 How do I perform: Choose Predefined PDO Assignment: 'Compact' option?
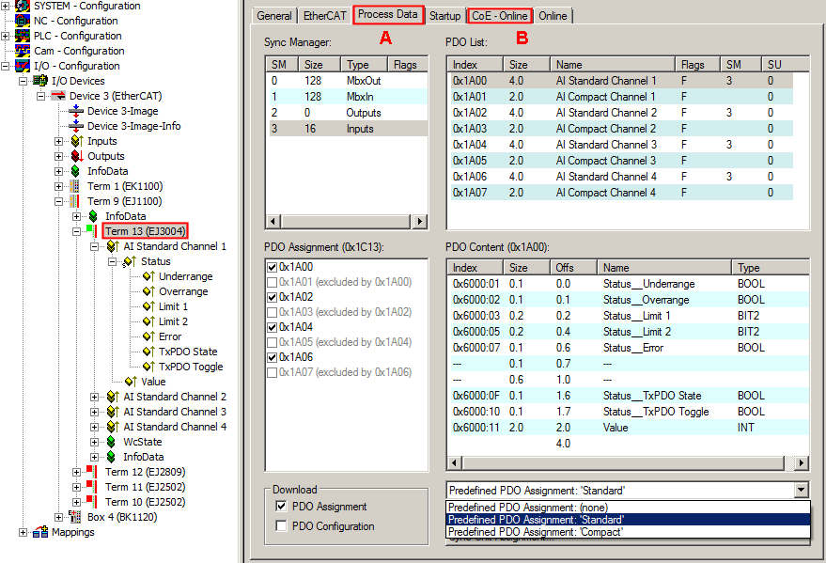click(x=628, y=532)
